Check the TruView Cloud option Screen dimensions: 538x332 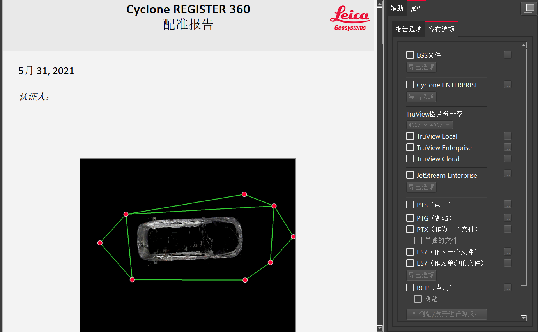[x=410, y=159]
